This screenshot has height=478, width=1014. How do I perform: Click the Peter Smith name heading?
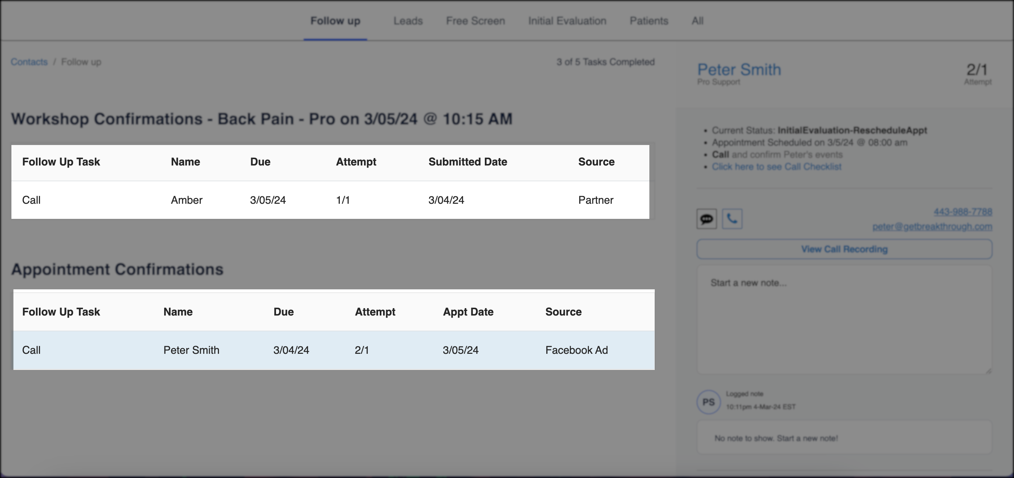point(739,69)
